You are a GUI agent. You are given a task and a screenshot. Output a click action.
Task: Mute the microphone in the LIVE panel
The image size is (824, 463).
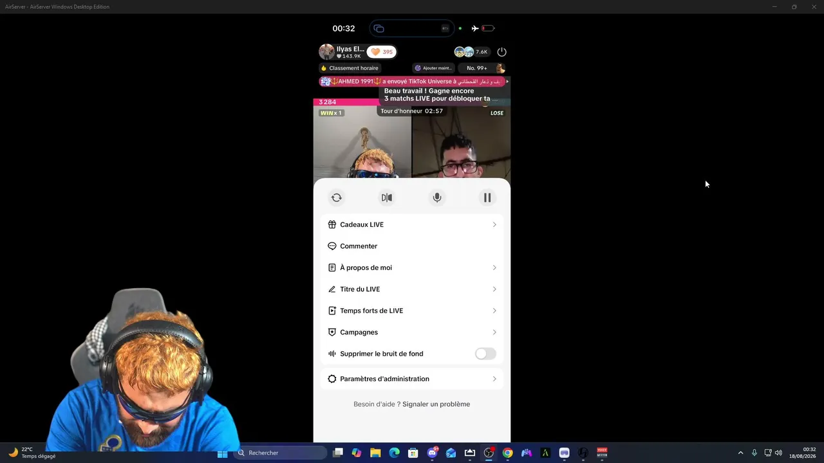(437, 198)
